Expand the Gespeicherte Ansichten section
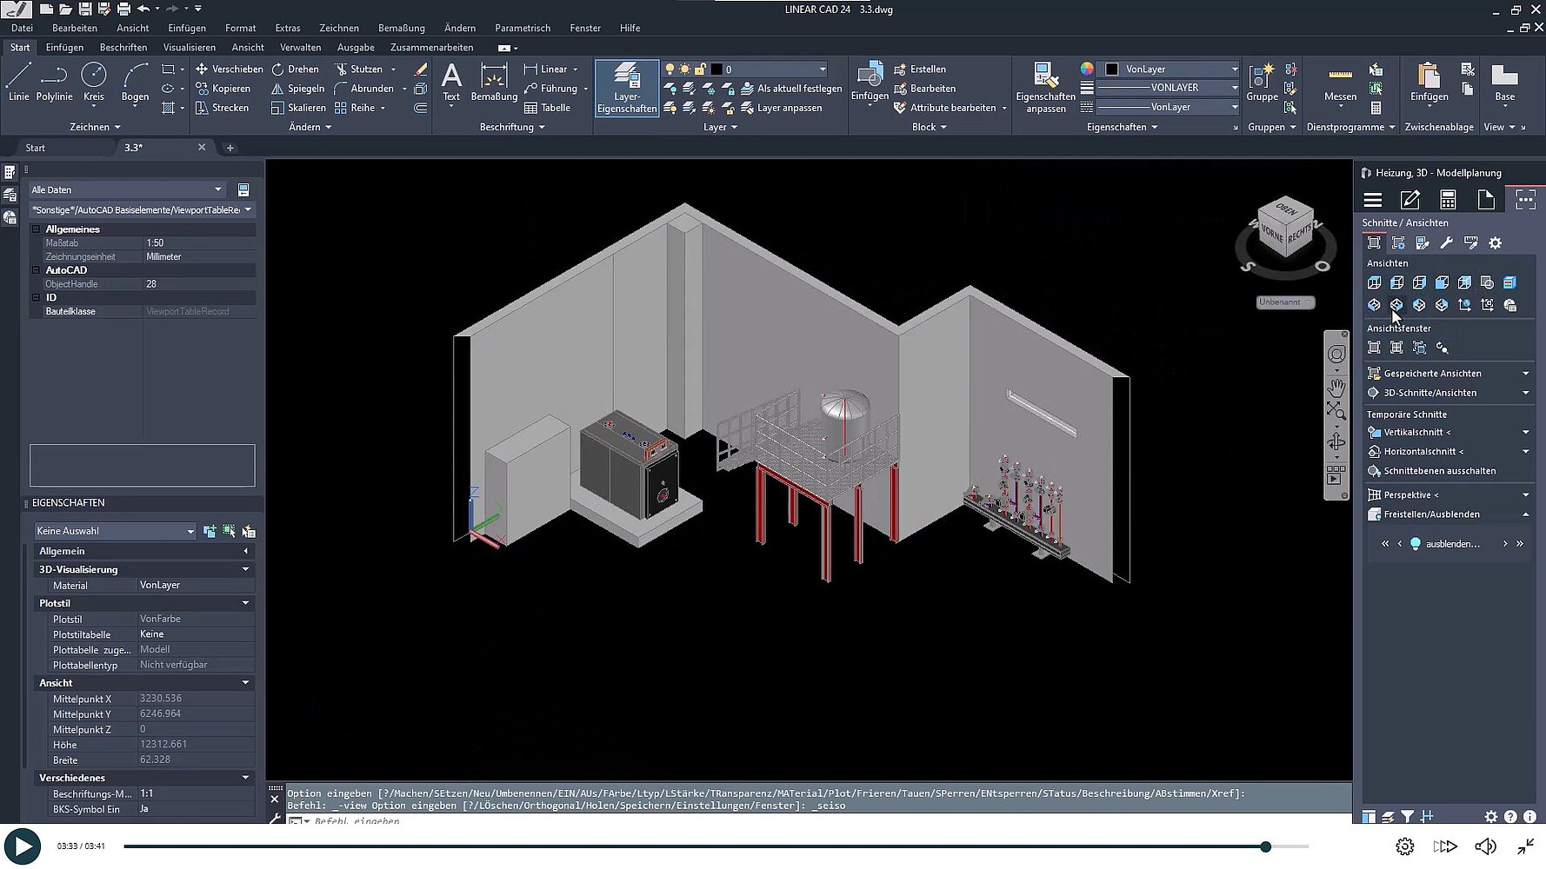1546x869 pixels. pos(1447,374)
